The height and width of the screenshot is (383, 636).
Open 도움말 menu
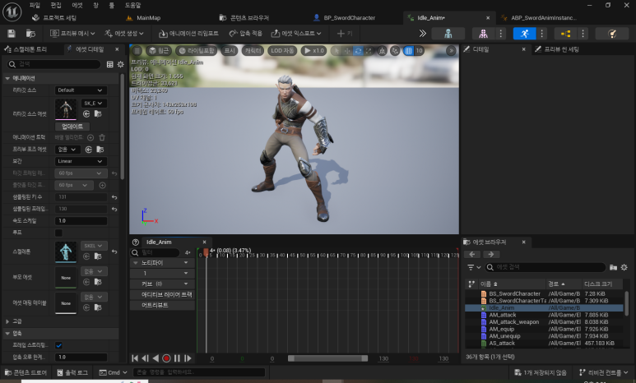click(x=132, y=5)
